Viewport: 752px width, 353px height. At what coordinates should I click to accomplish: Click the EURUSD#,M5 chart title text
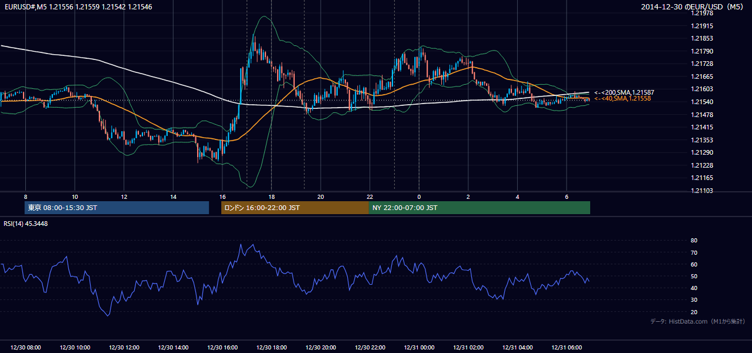(x=78, y=6)
